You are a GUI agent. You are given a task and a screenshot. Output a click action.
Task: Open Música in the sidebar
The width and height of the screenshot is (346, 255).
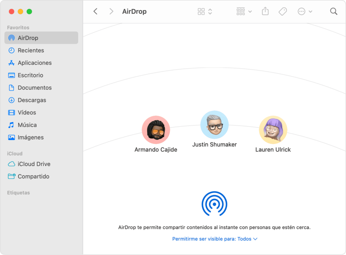27,125
